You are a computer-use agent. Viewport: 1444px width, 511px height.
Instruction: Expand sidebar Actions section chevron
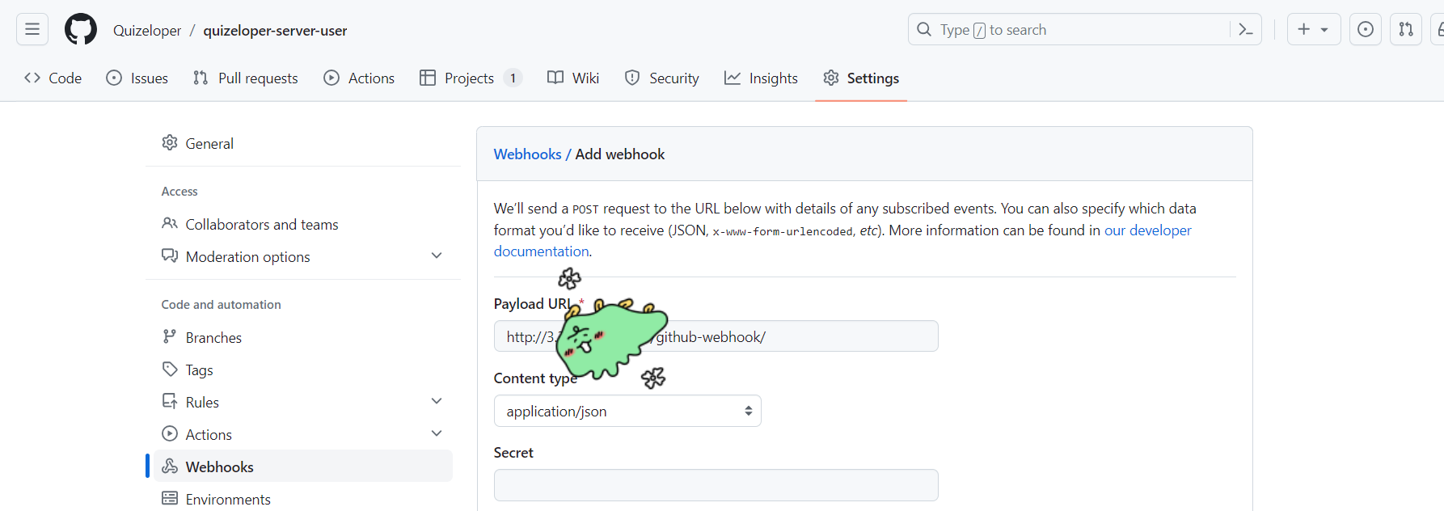[x=437, y=434]
